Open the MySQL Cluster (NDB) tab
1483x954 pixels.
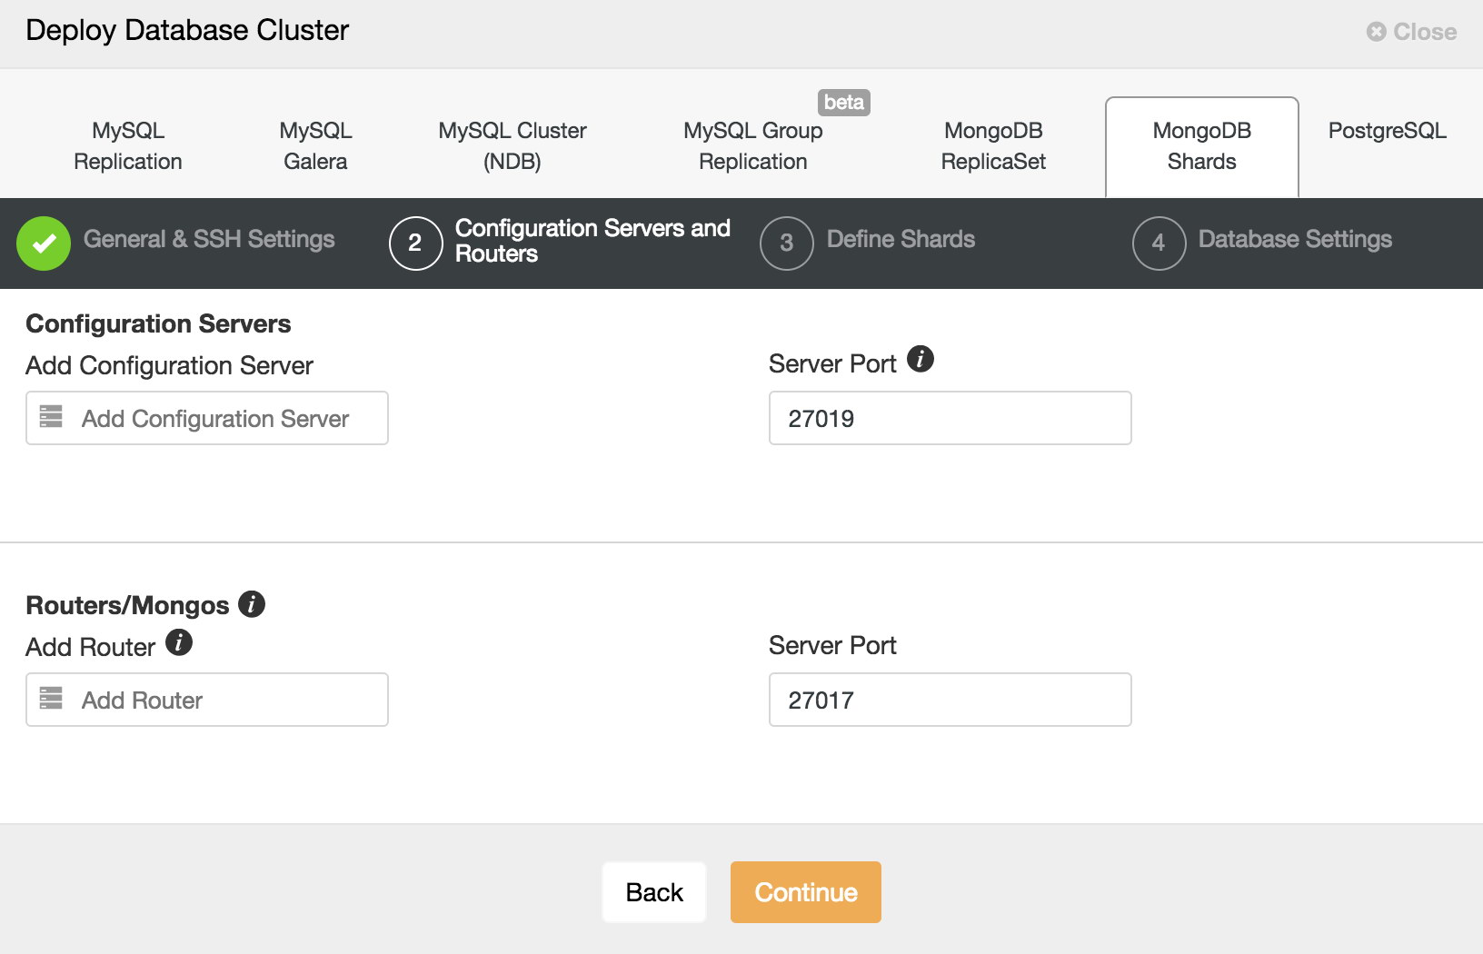click(513, 146)
